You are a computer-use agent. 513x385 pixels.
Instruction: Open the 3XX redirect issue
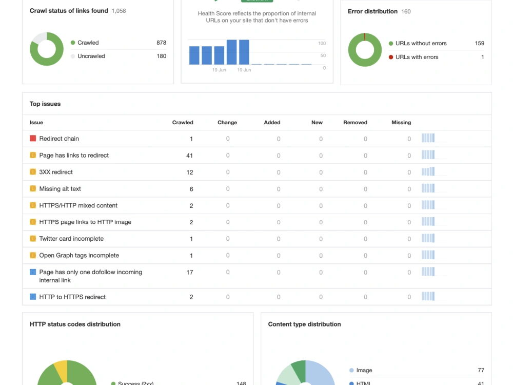56,172
